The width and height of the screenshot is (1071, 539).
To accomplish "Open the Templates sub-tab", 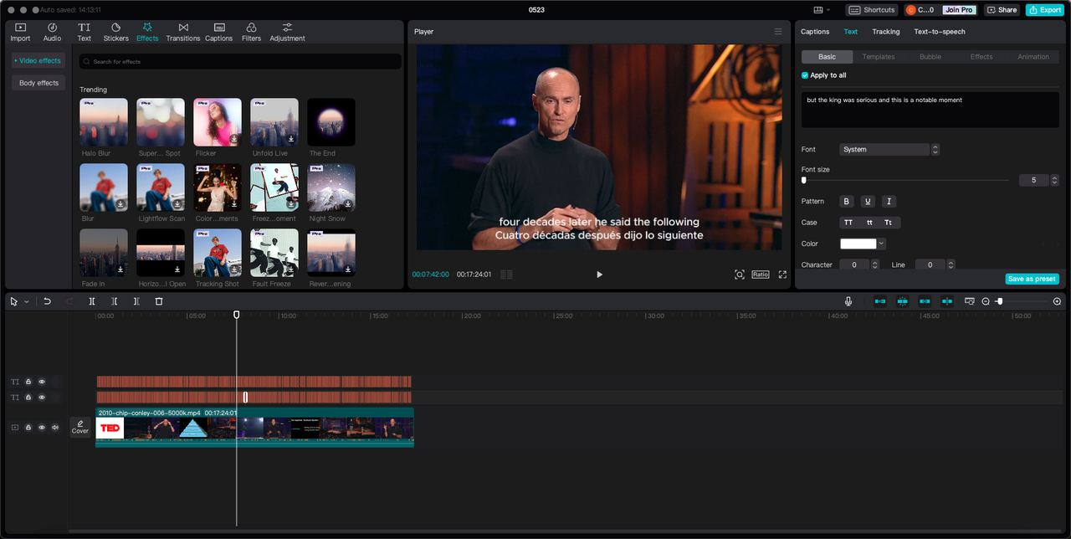I will pyautogui.click(x=879, y=57).
